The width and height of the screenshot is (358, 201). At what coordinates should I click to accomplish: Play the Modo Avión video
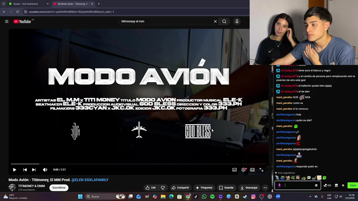coord(15,169)
